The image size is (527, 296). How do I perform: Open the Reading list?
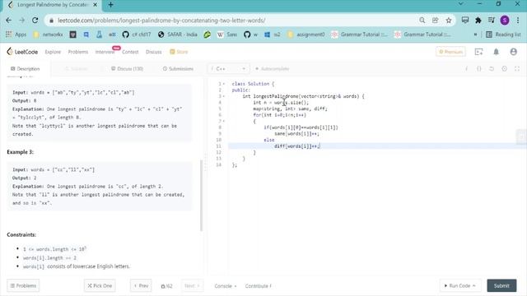(x=503, y=35)
